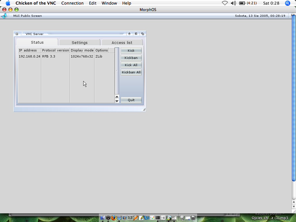This screenshot has width=296, height=222.
Task: Click the list scroll up arrow
Action: [x=117, y=97]
